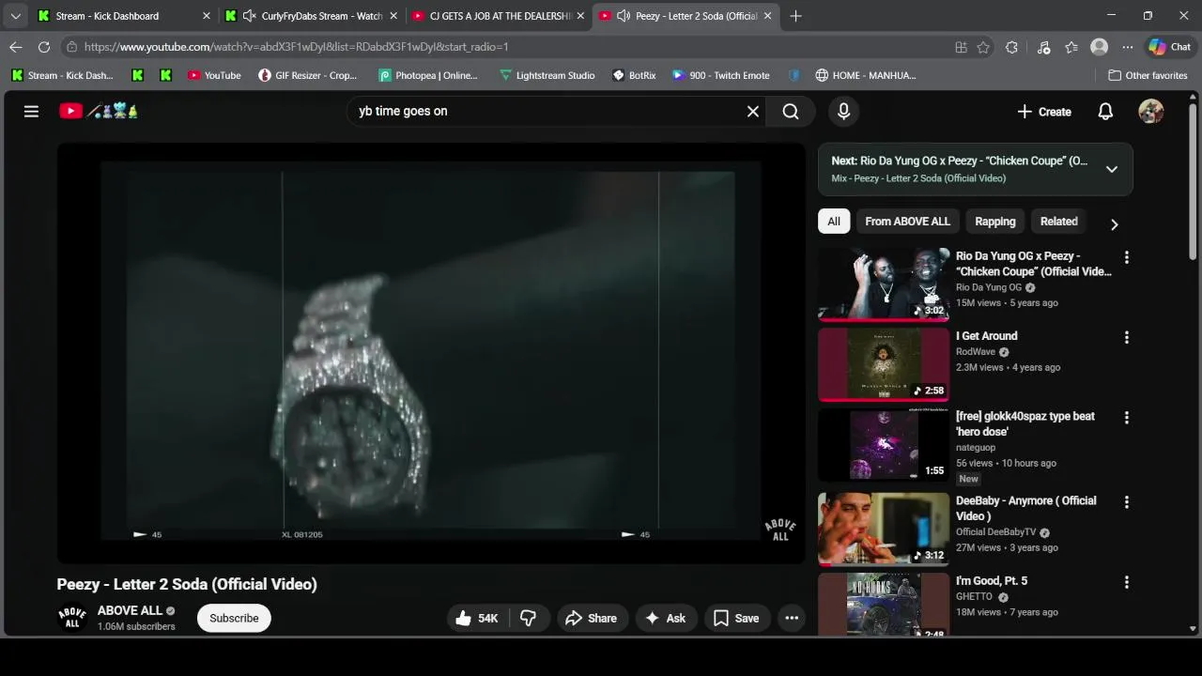This screenshot has width=1202, height=676.
Task: Open DeeBaby Anymore video thumbnail
Action: [x=884, y=529]
